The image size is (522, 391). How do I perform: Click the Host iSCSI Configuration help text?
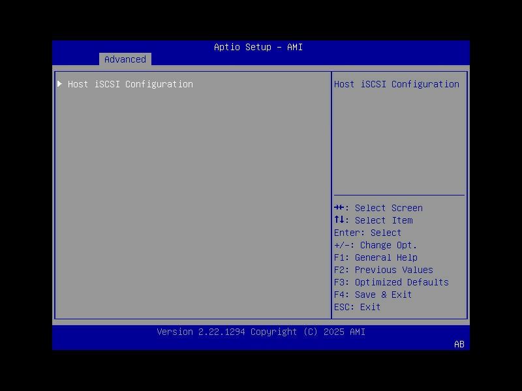[397, 84]
